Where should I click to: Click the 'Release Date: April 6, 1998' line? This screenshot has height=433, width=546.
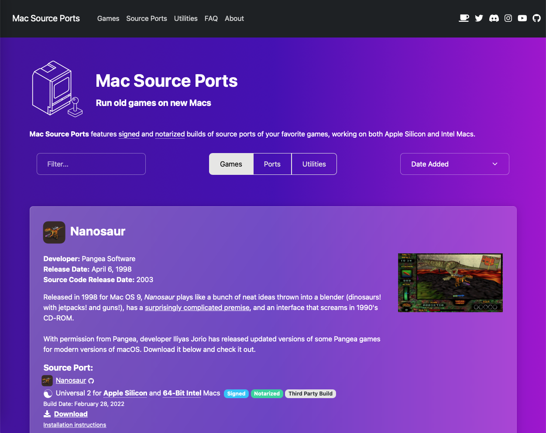(x=88, y=269)
